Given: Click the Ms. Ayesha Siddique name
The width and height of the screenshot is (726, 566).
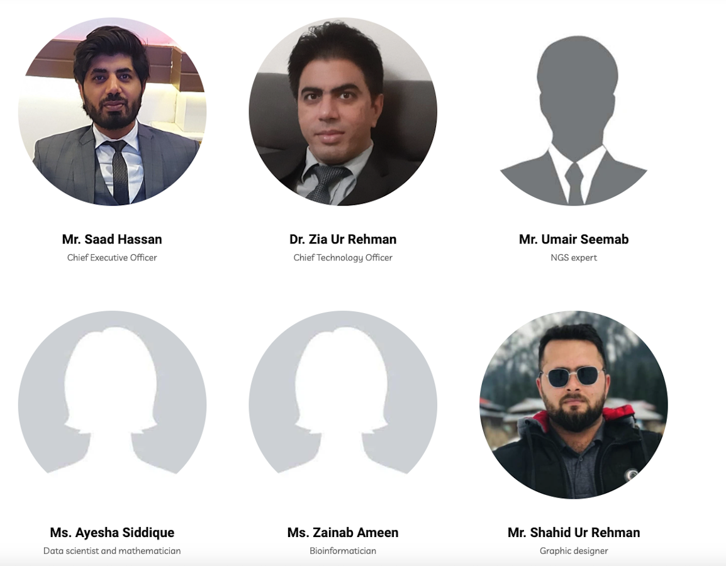Looking at the screenshot, I should point(112,533).
